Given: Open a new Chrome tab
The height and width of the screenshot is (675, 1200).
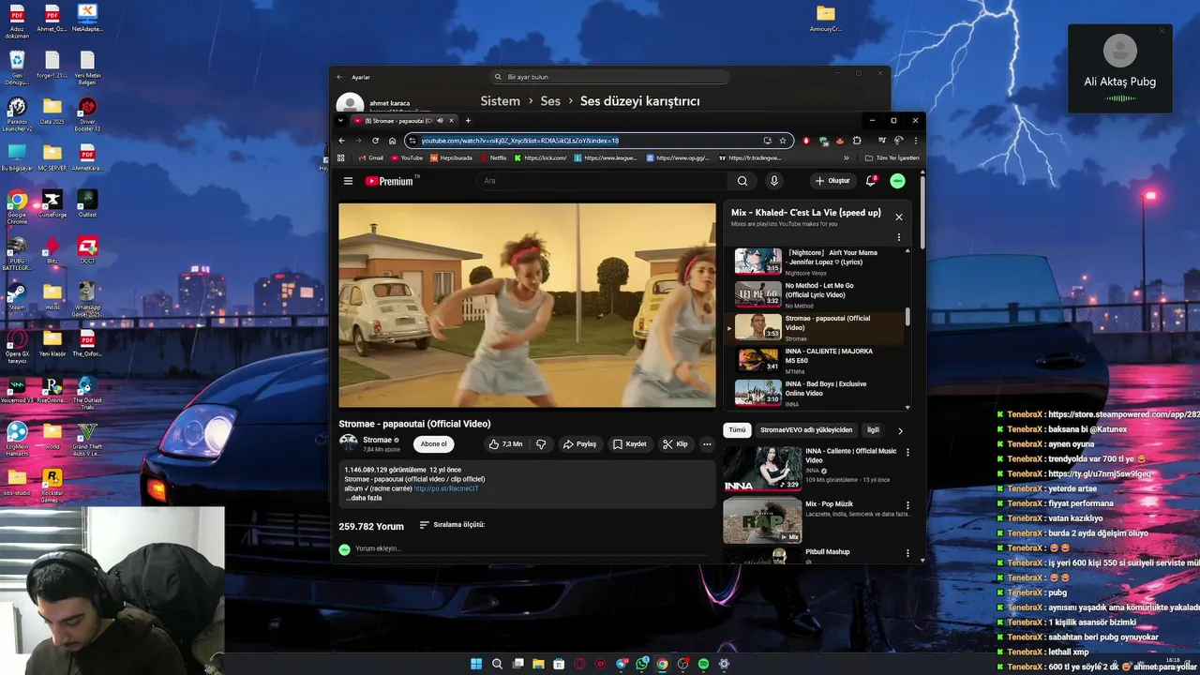Looking at the screenshot, I should [x=468, y=120].
